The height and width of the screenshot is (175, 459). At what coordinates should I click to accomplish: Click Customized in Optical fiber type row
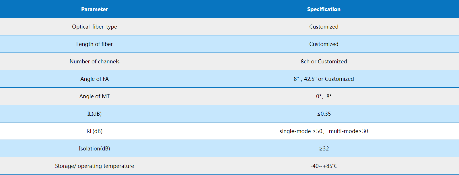[x=324, y=27]
